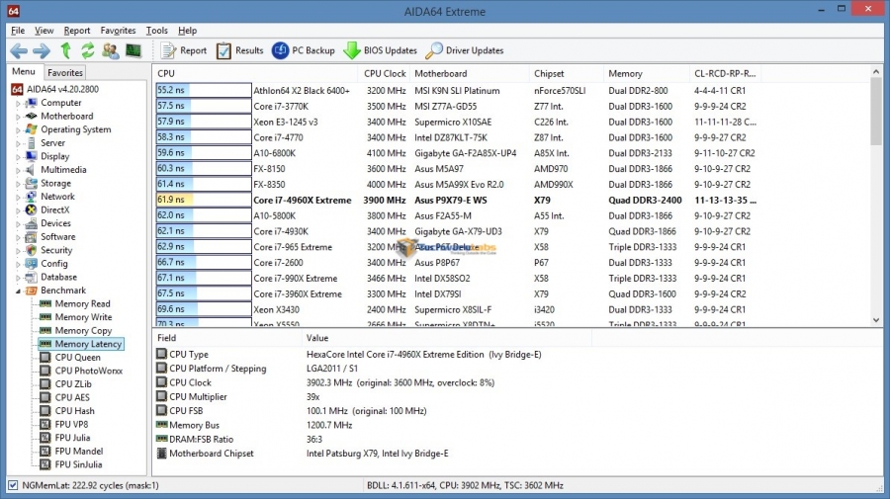This screenshot has width=890, height=499.
Task: Expand the Software tree node
Action: pyautogui.click(x=18, y=237)
